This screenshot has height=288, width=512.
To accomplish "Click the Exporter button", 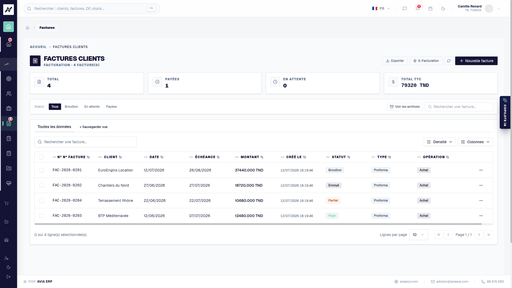I will coord(395,61).
